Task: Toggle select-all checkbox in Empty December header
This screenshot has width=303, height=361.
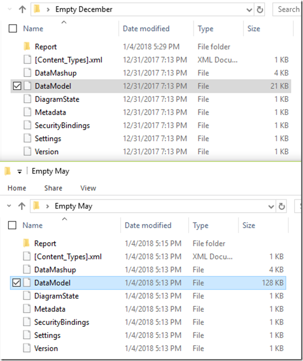Action: 13,29
